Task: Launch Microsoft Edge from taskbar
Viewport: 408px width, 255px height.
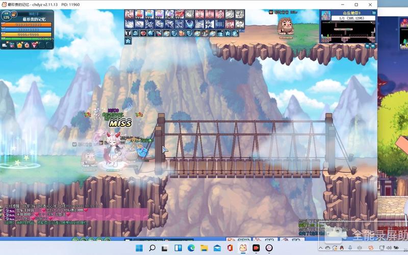Action: tap(191, 248)
